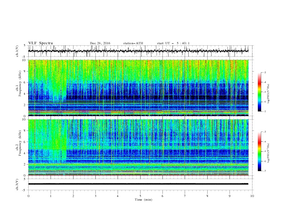Click the ch.1 "Frequency (kHz)" axis label
284x220 pixels.
point(20,83)
